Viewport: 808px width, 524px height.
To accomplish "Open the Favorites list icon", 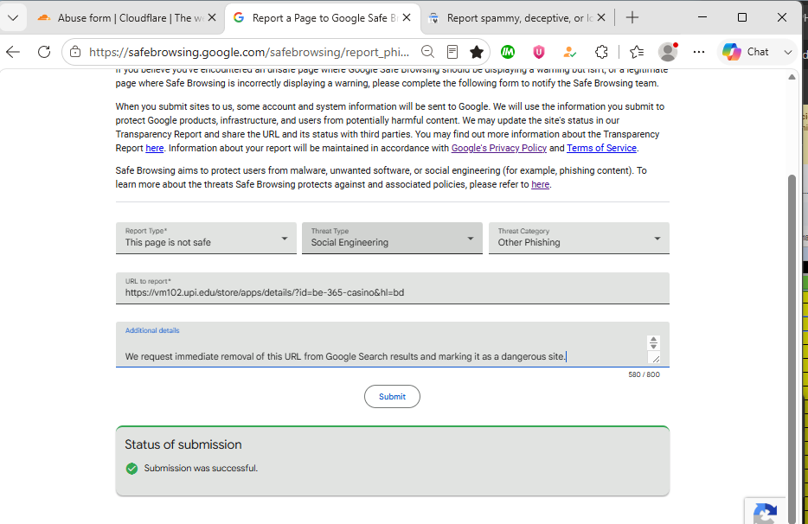I will click(x=637, y=52).
